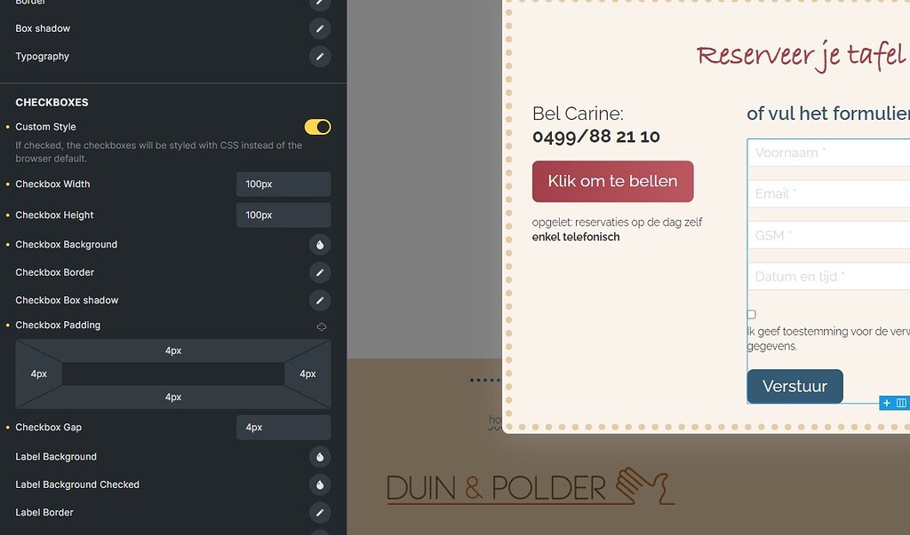Image resolution: width=910 pixels, height=535 pixels.
Task: Open Label Border edit settings
Action: coord(319,513)
